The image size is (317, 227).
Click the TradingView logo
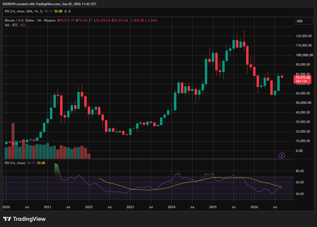(x=24, y=219)
